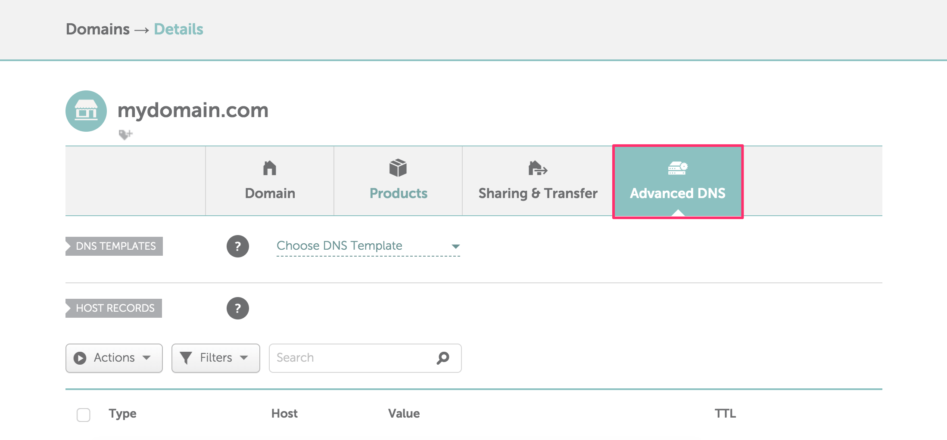The image size is (947, 440).
Task: Go to Domains in the breadcrumb
Action: (98, 29)
